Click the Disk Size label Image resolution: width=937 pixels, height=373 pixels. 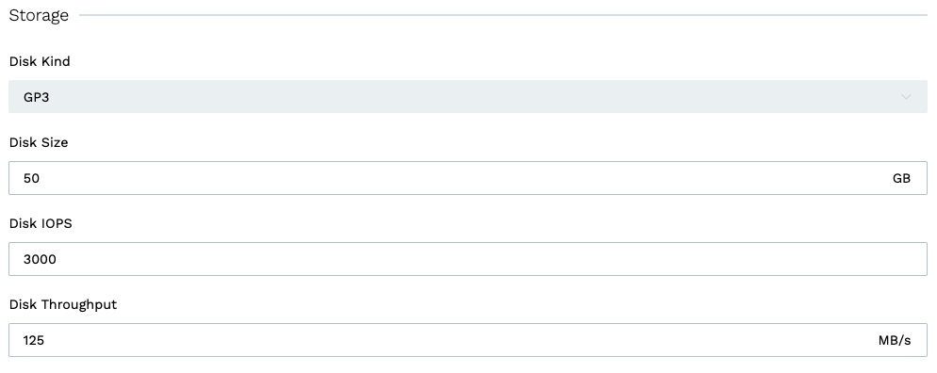click(39, 142)
